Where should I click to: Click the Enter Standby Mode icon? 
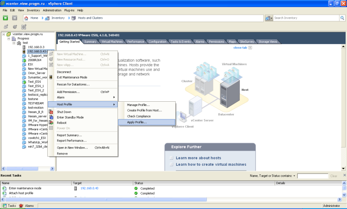point(51,117)
